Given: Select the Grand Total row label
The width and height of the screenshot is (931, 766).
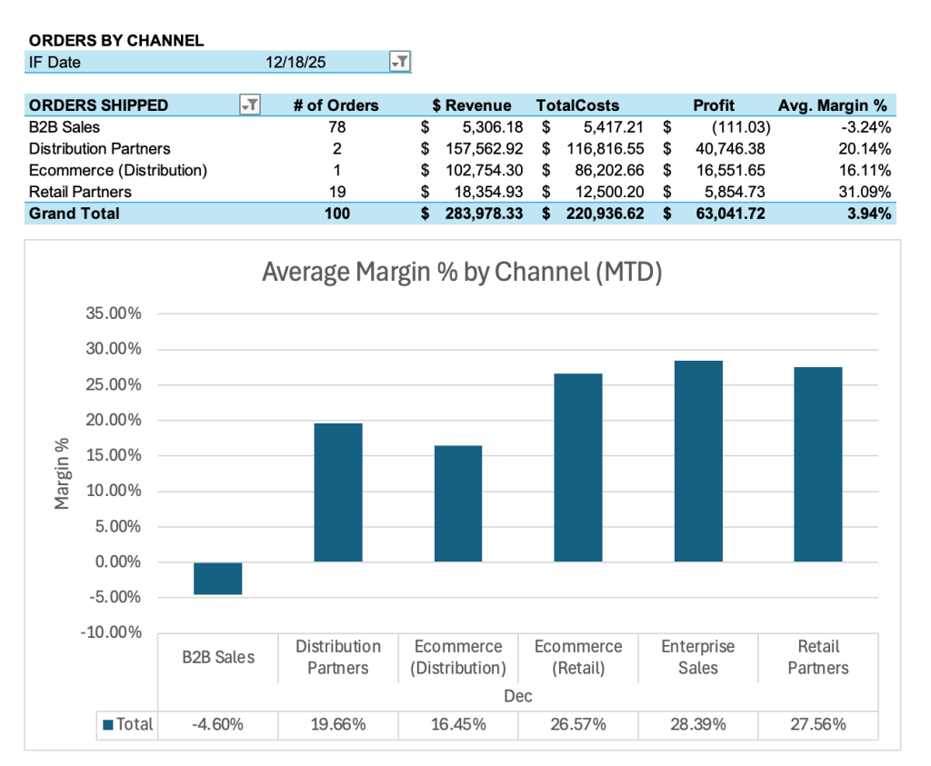Looking at the screenshot, I should [74, 214].
